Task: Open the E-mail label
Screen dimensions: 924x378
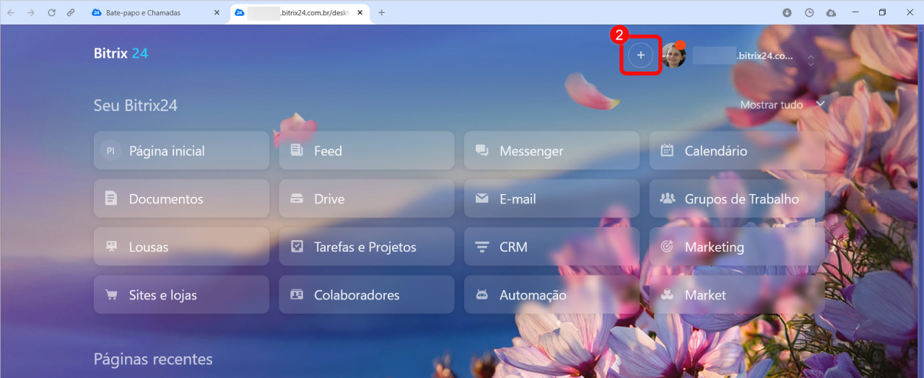Action: click(x=518, y=199)
